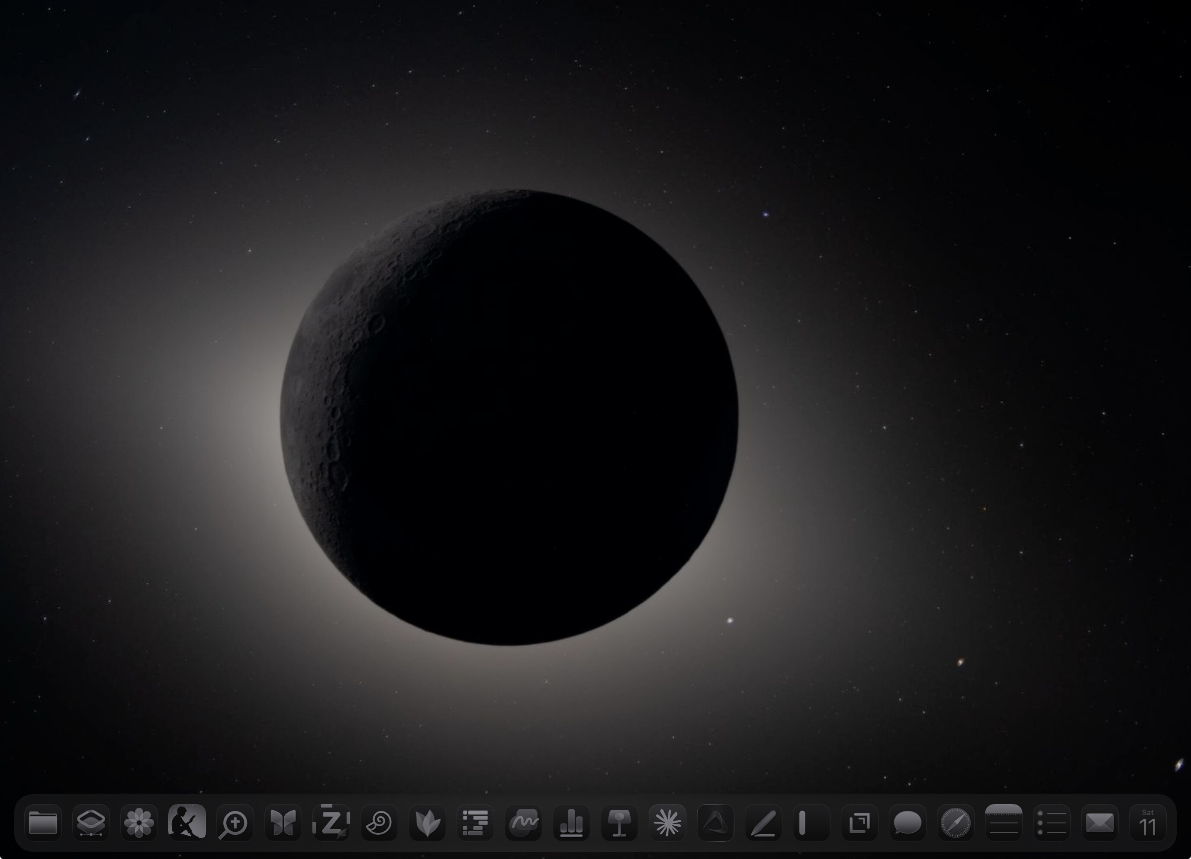Image resolution: width=1191 pixels, height=859 pixels.
Task: Launch the Claude starburst app
Action: click(x=667, y=823)
